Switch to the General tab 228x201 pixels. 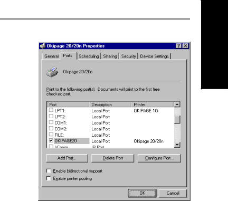coord(51,56)
